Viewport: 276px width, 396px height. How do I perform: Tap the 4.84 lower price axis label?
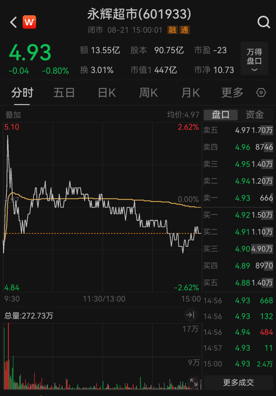coord(12,287)
